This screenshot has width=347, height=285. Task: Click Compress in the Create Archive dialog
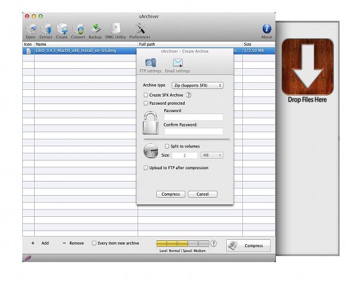tap(170, 194)
